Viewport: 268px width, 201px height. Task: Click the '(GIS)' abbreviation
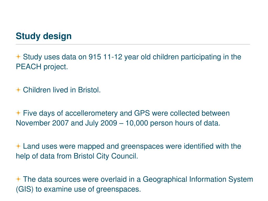(25, 189)
